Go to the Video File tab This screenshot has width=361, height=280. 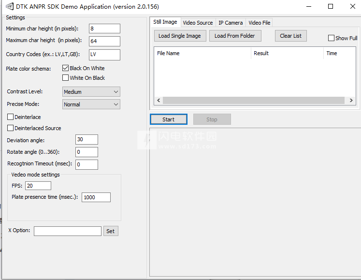(x=259, y=23)
